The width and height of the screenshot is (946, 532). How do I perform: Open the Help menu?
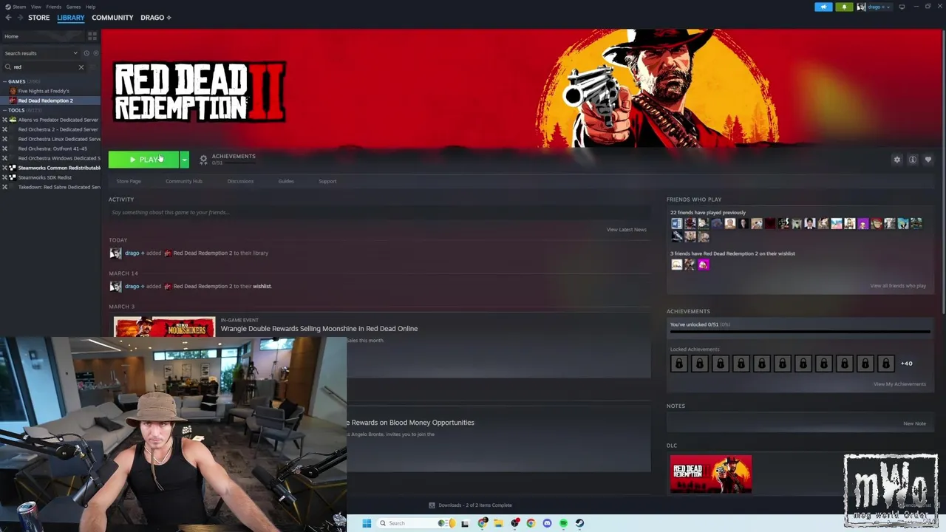coord(90,7)
